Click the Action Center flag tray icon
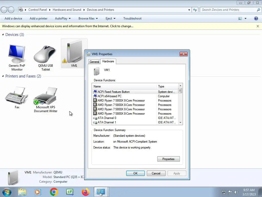Screen dimensions: 262x197 point(230,192)
